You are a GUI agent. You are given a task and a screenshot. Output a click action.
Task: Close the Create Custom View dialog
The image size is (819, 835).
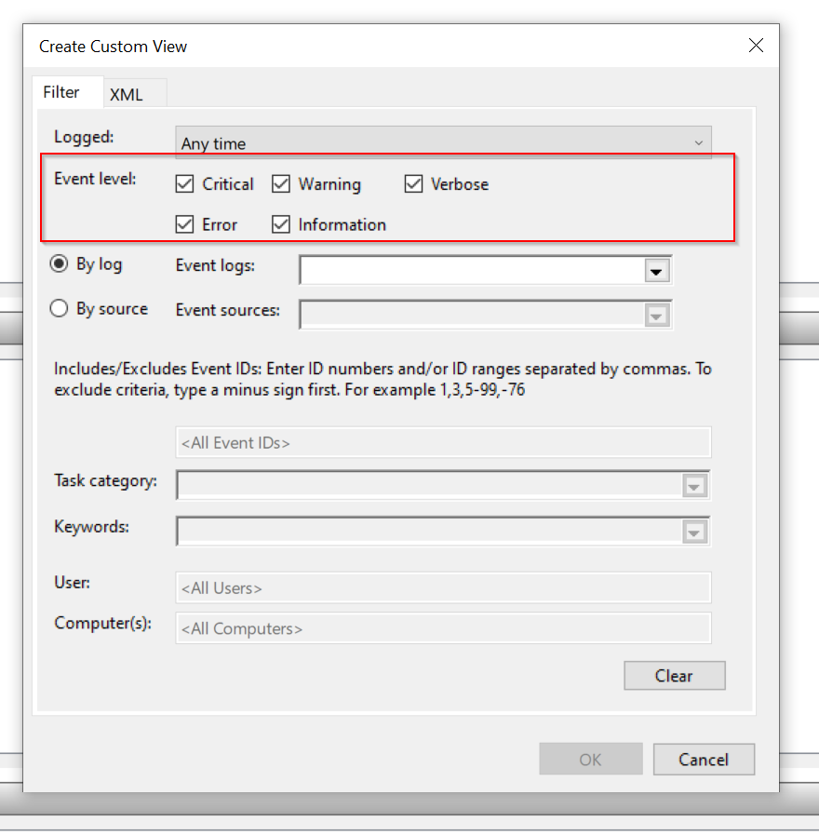pyautogui.click(x=756, y=46)
